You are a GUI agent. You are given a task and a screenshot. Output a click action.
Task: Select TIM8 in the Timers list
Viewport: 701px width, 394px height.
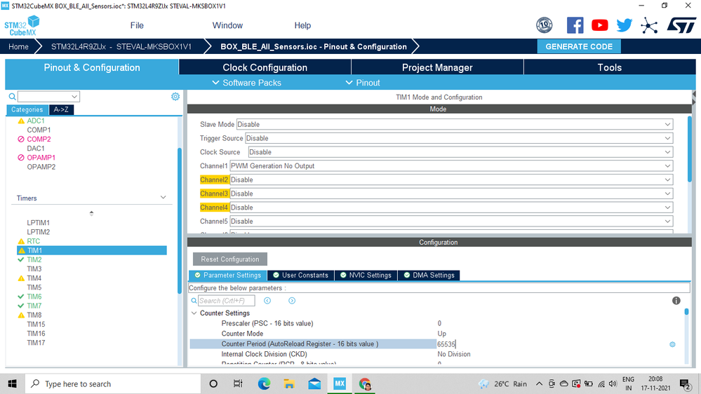point(34,315)
